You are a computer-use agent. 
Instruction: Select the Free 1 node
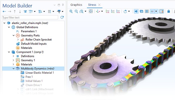29,77
